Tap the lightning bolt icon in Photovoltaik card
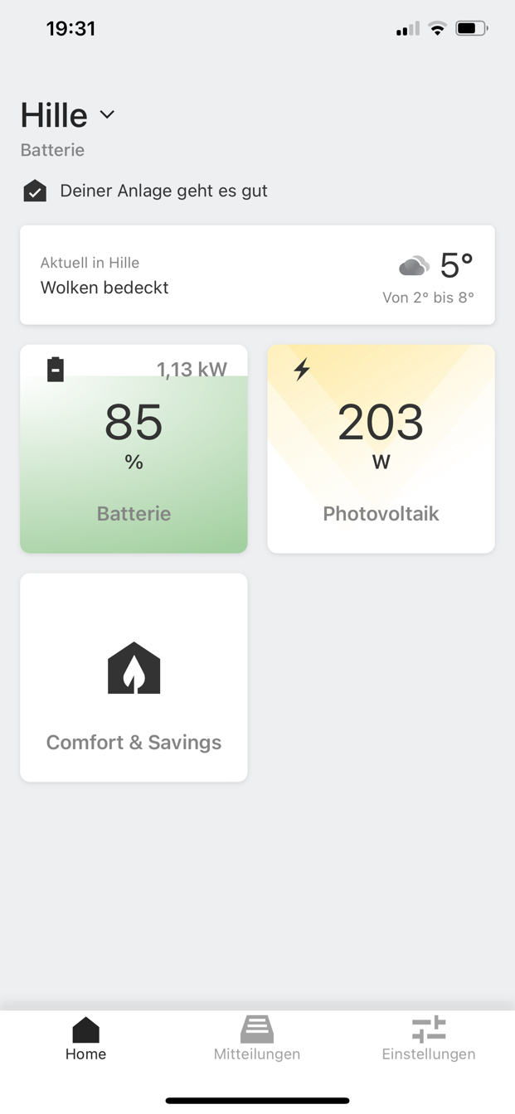Image resolution: width=515 pixels, height=1114 pixels. click(x=302, y=369)
